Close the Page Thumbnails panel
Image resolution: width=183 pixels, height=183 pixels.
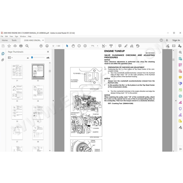click(48, 52)
